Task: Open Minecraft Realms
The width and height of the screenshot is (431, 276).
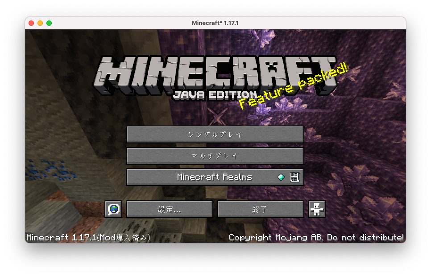Action: (x=215, y=177)
